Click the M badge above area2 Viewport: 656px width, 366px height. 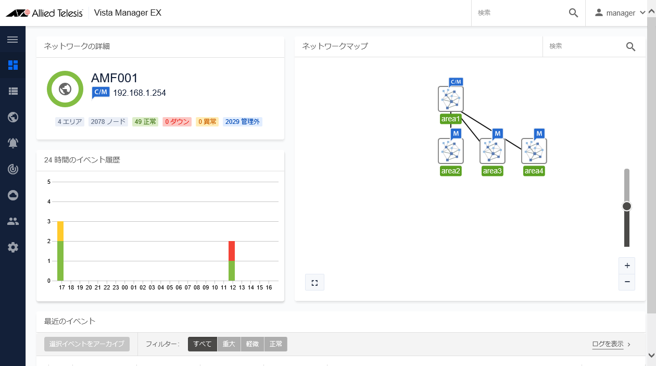456,133
